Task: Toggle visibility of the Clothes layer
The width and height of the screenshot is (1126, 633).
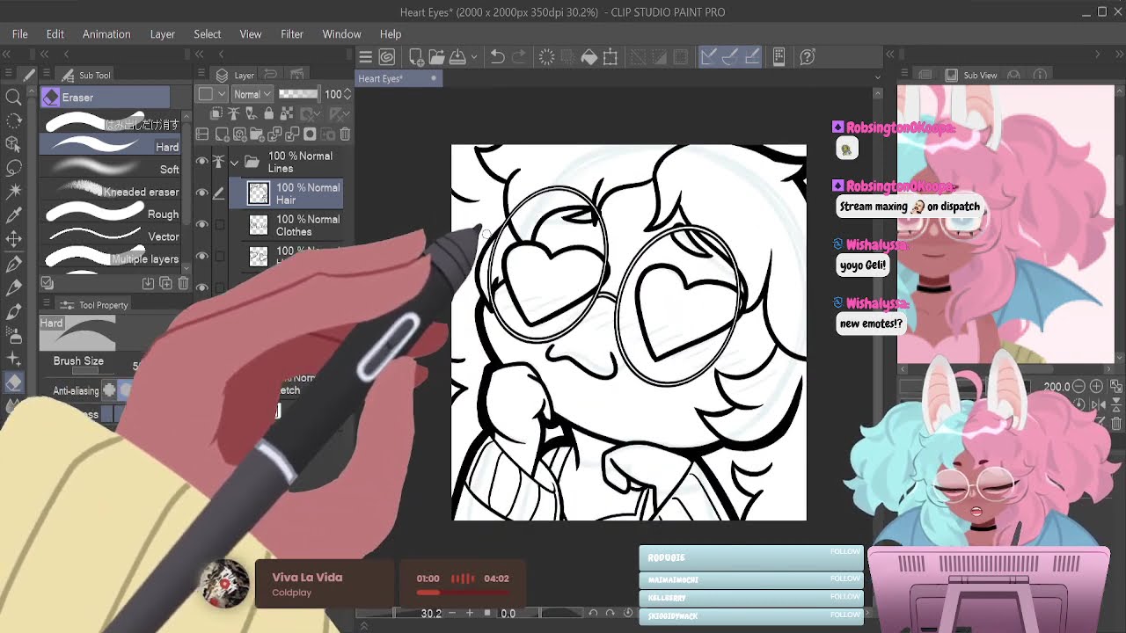Action: pos(202,225)
